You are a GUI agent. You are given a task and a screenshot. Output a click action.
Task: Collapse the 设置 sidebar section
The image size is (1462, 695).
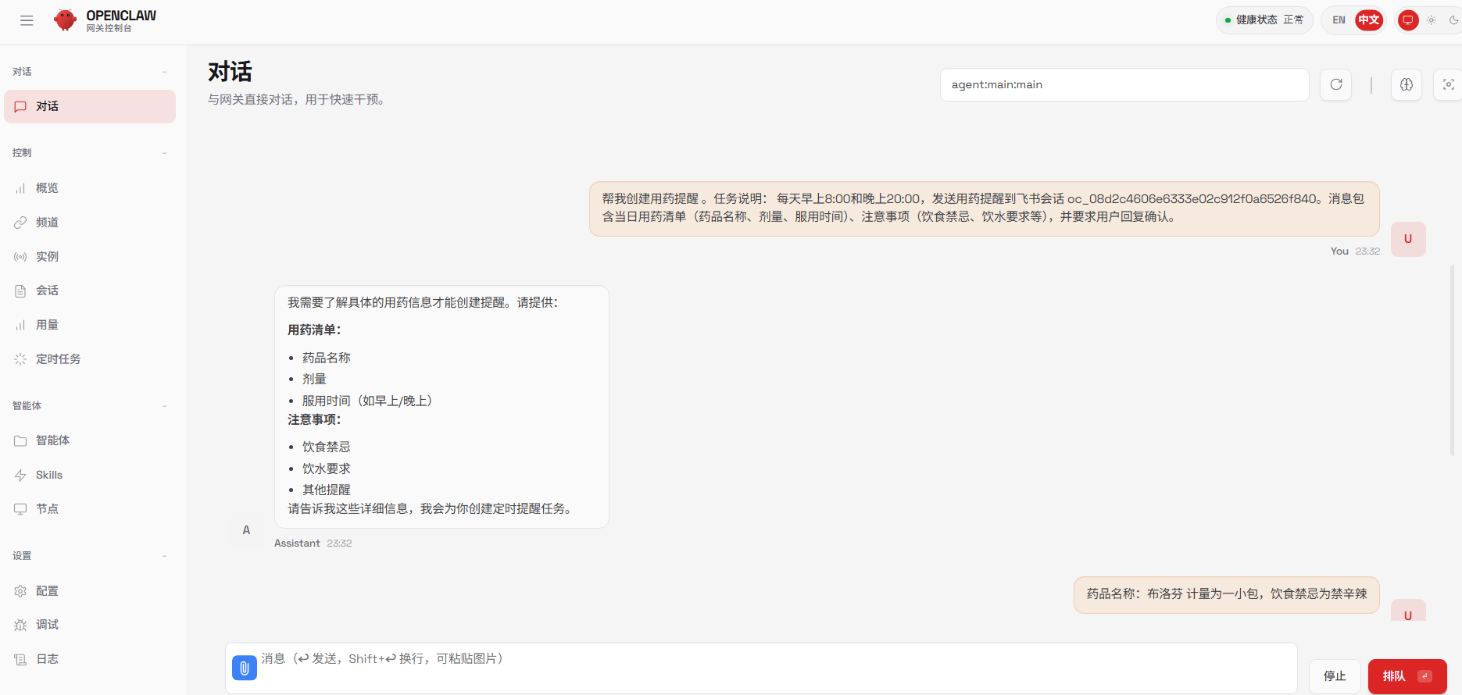(x=164, y=556)
